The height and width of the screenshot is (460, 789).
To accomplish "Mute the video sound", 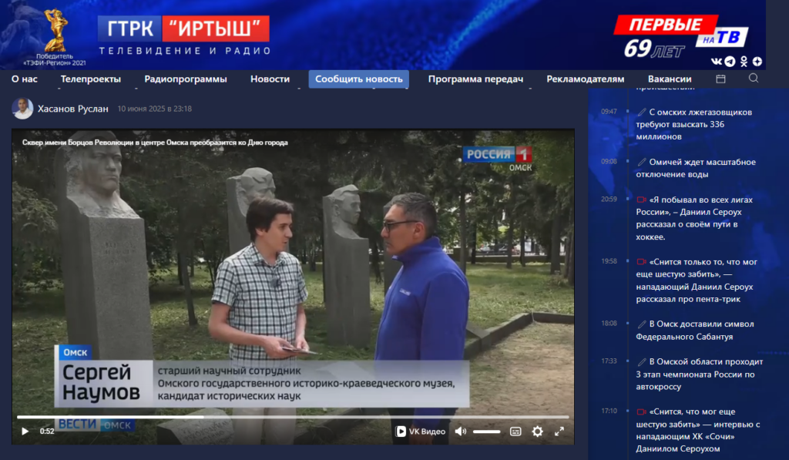I will [461, 431].
